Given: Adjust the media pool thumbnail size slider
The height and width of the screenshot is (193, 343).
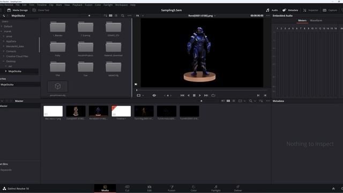Looking at the screenshot, I should click(202, 101).
